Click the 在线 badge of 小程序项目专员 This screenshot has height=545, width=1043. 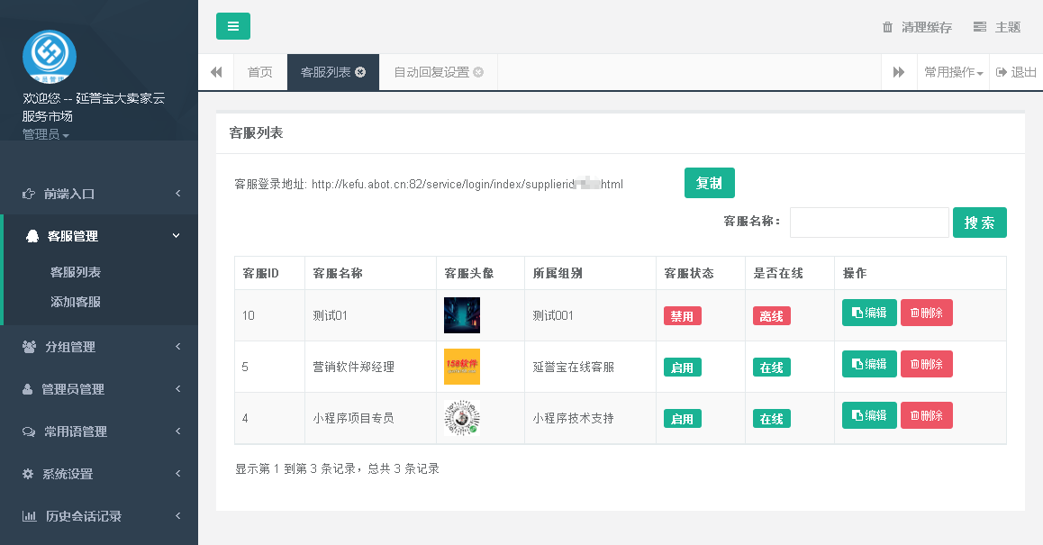(x=772, y=419)
